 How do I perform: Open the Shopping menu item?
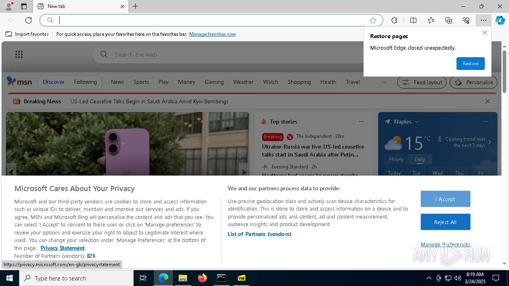click(299, 82)
